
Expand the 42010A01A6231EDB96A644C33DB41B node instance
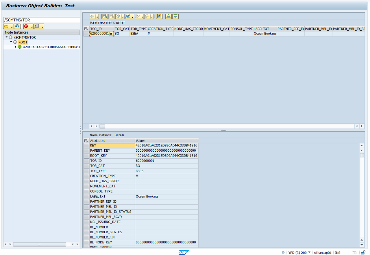[16, 47]
